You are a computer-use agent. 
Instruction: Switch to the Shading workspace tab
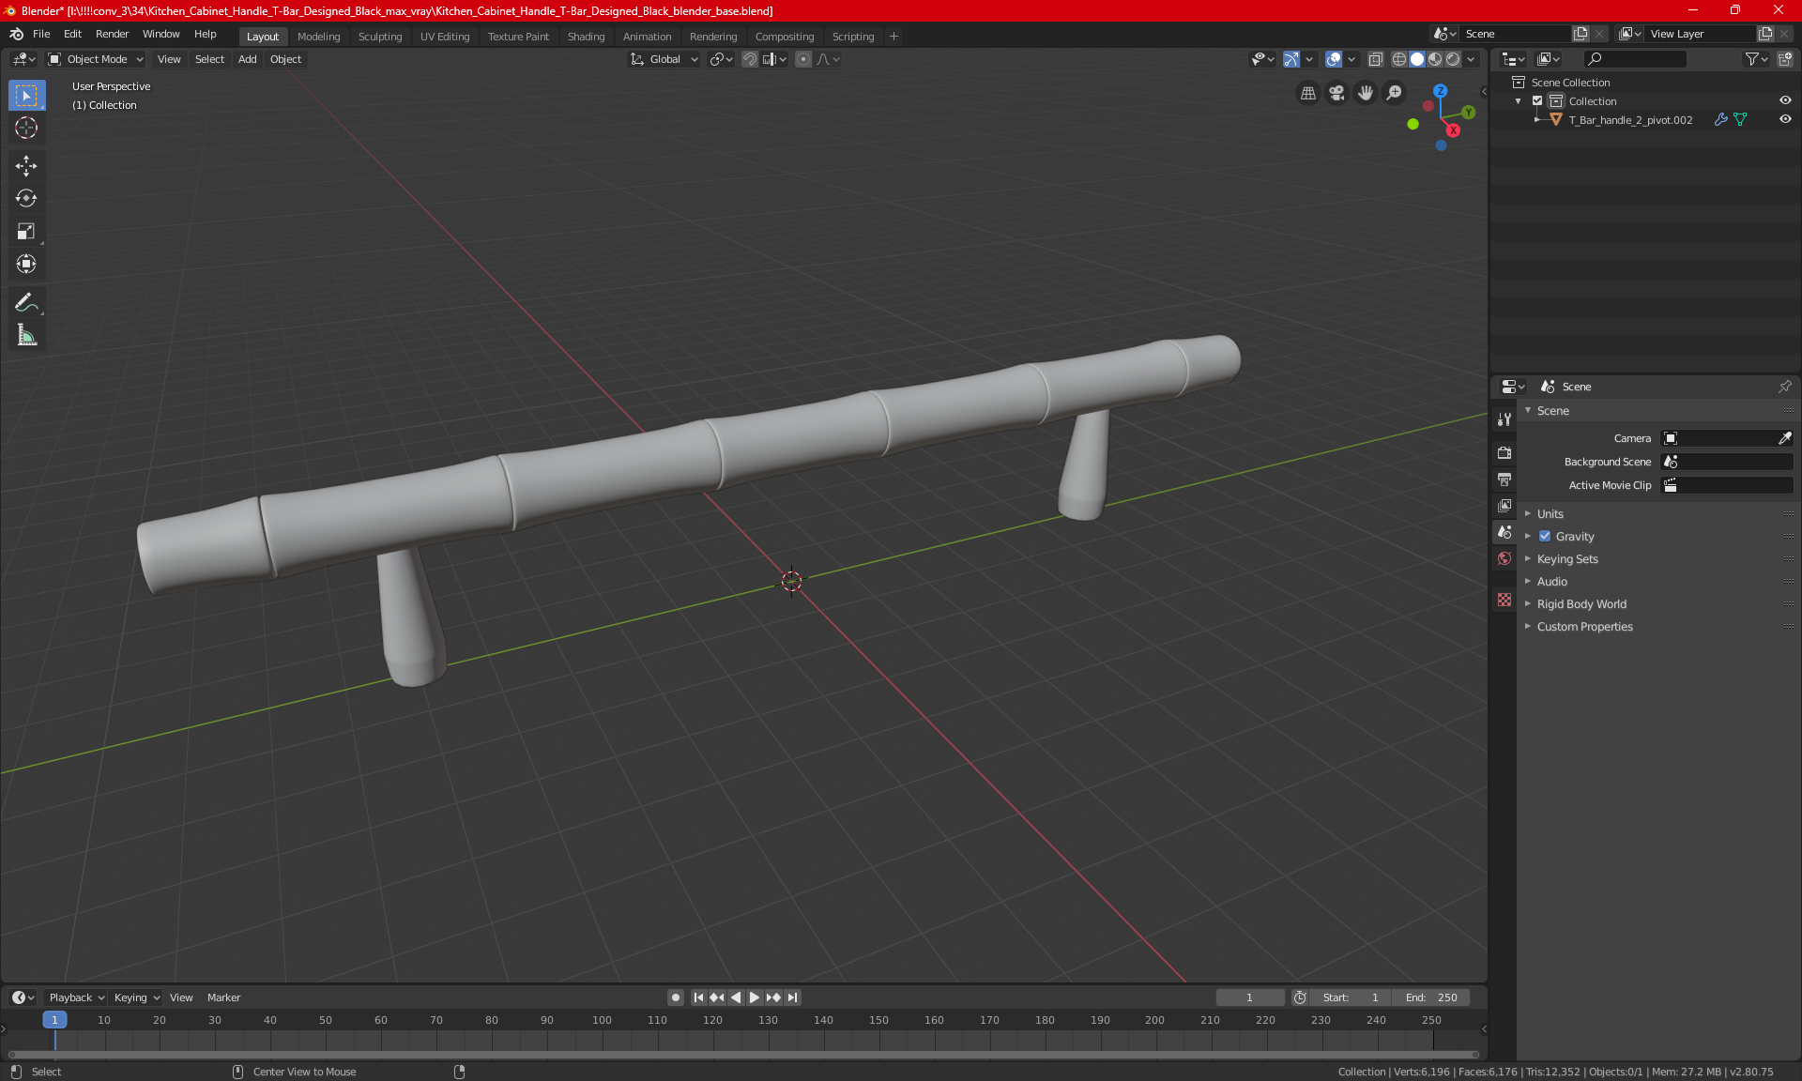pos(586,37)
